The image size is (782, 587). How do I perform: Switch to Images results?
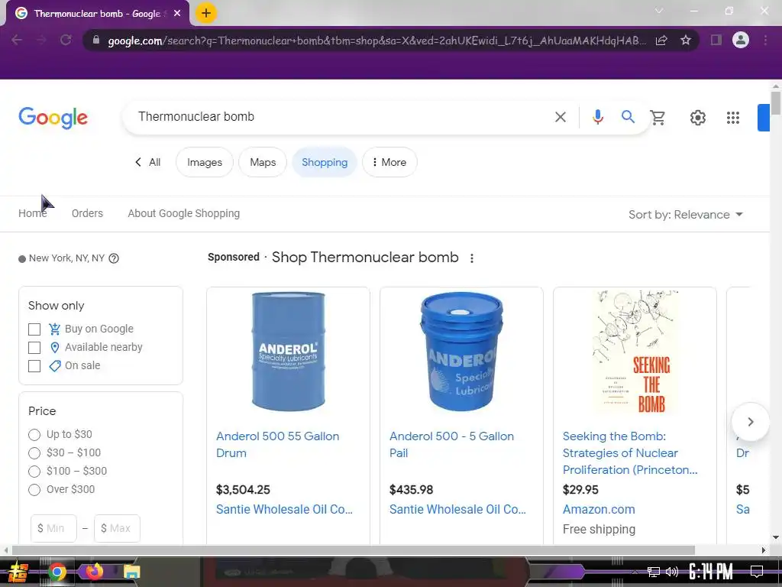tap(205, 162)
